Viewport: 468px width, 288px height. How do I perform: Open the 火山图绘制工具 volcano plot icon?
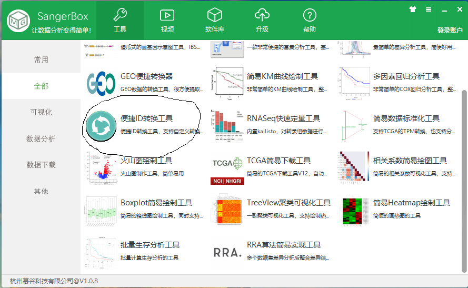click(x=101, y=167)
